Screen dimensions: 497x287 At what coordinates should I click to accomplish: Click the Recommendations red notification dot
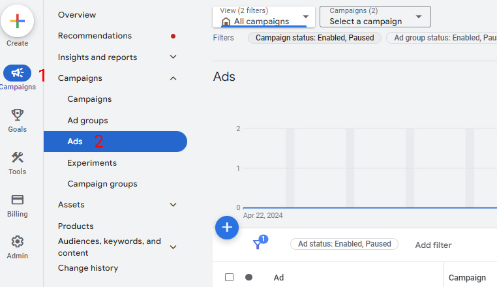(173, 36)
